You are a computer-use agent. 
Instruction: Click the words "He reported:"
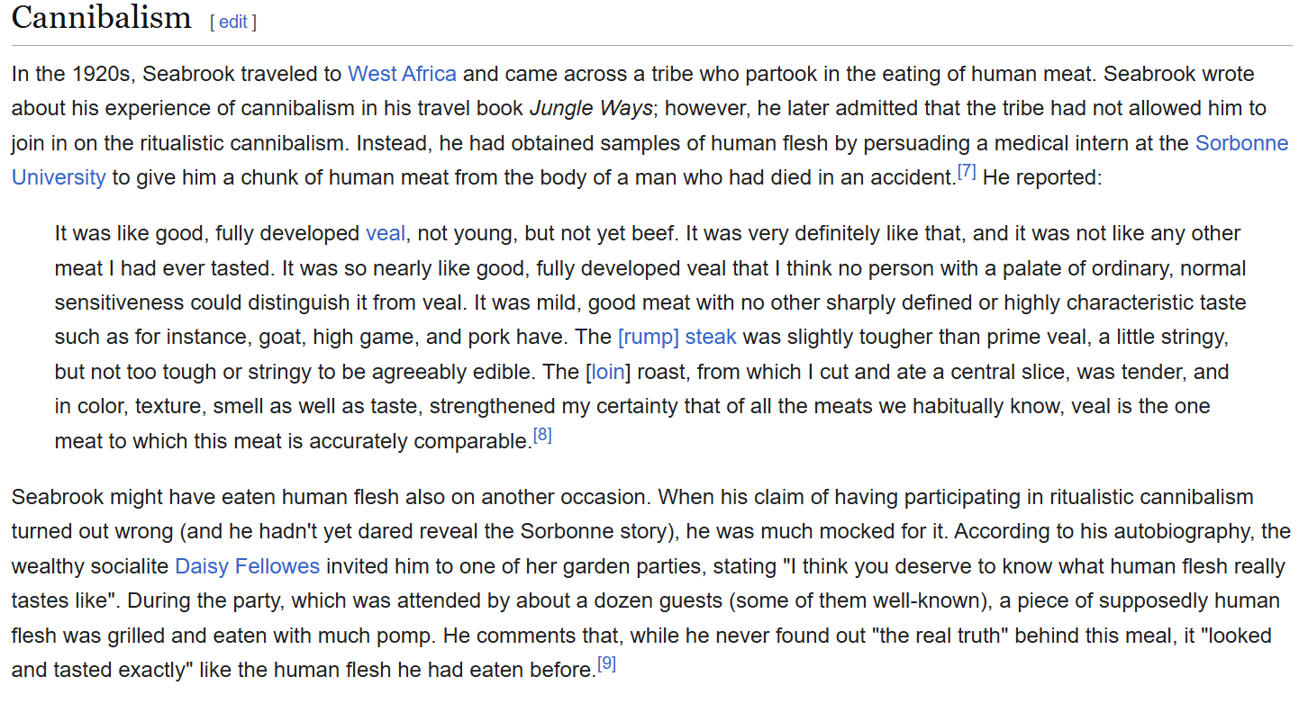[1042, 177]
